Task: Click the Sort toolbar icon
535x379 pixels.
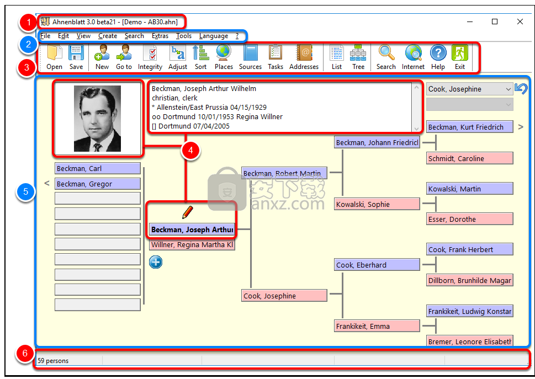Action: click(200, 53)
